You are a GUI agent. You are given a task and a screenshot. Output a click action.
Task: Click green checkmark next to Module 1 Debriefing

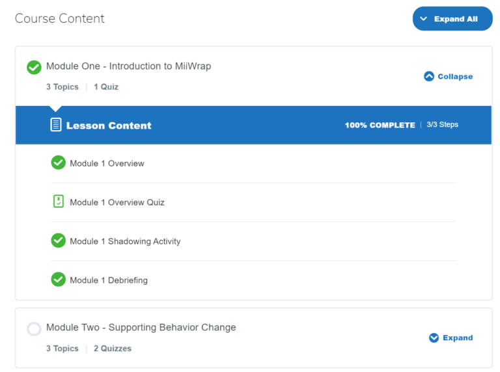[59, 279]
